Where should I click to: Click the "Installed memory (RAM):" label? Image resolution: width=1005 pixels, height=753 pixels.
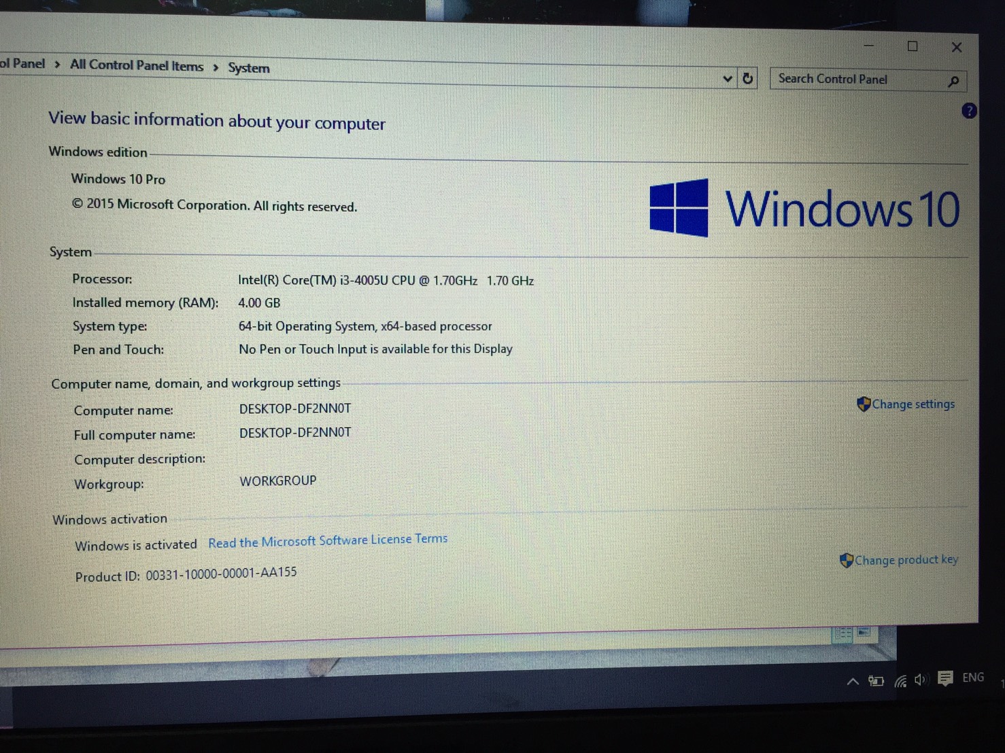146,303
